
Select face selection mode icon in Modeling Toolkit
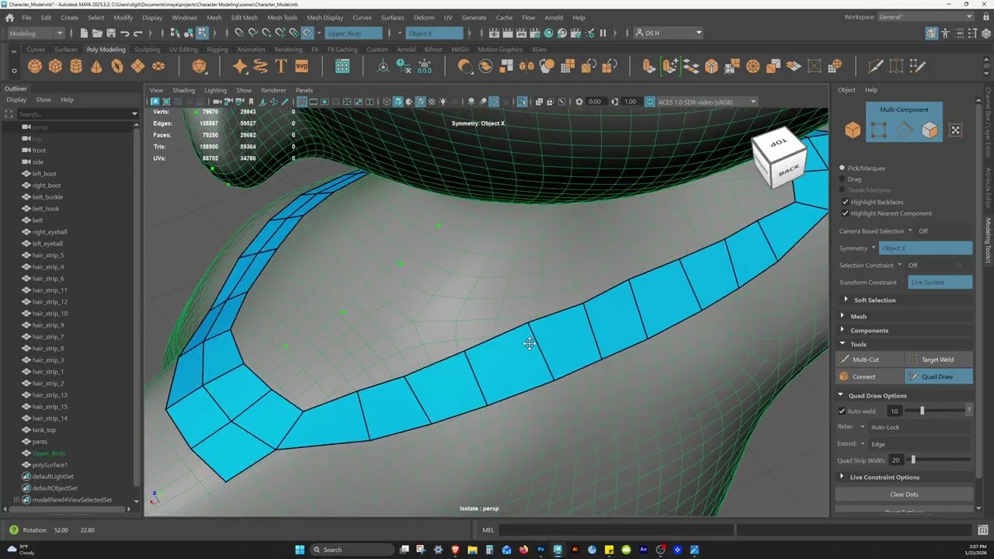point(930,130)
